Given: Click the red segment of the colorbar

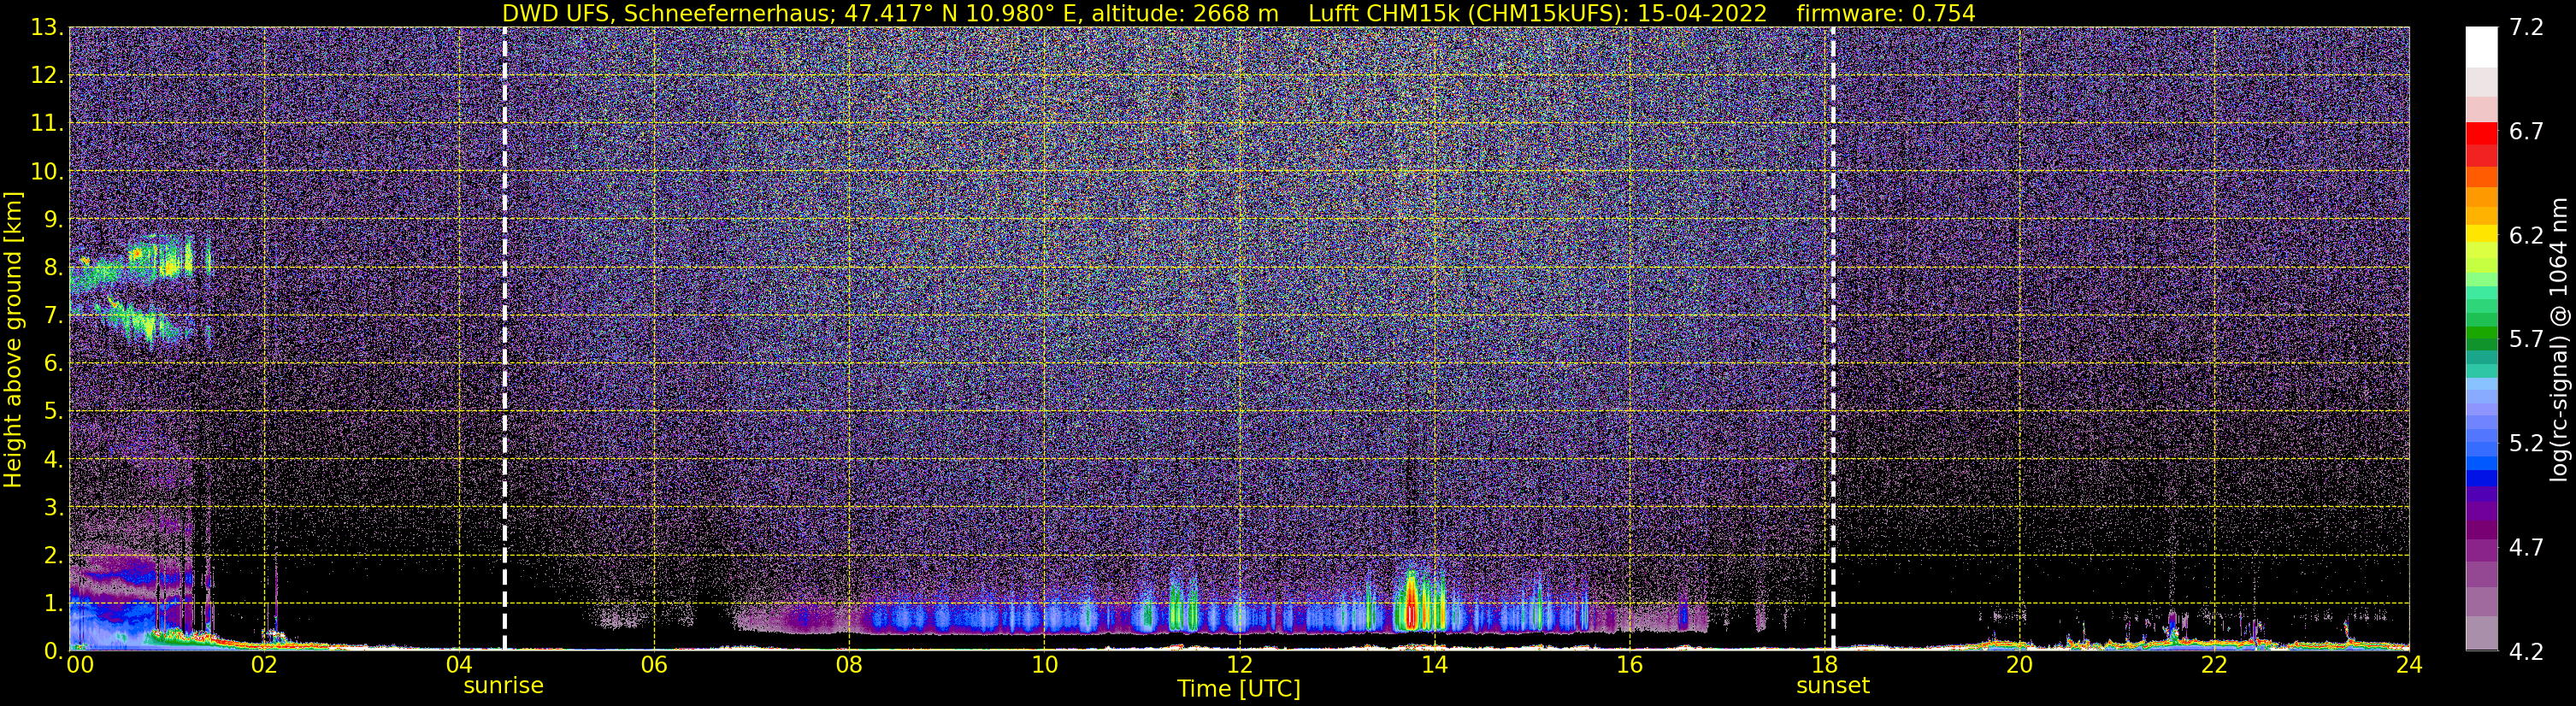Looking at the screenshot, I should click(2481, 134).
